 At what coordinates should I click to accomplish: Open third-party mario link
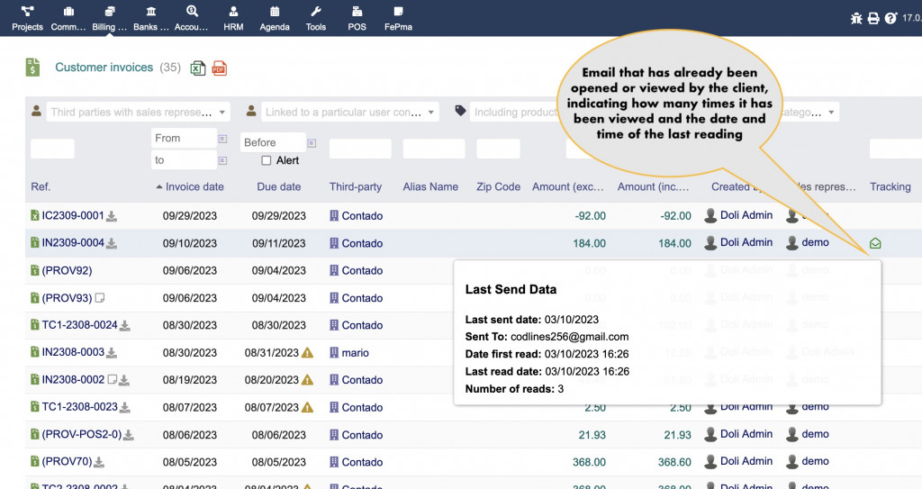coord(355,353)
